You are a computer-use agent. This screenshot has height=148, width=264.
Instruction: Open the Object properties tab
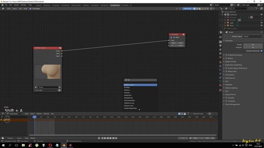(220, 62)
